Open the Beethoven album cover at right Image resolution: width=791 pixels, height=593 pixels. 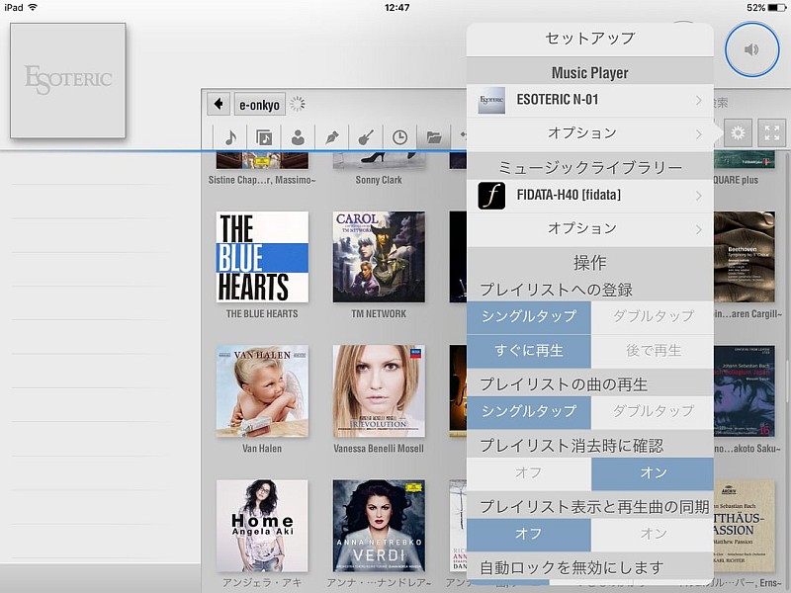pos(745,257)
